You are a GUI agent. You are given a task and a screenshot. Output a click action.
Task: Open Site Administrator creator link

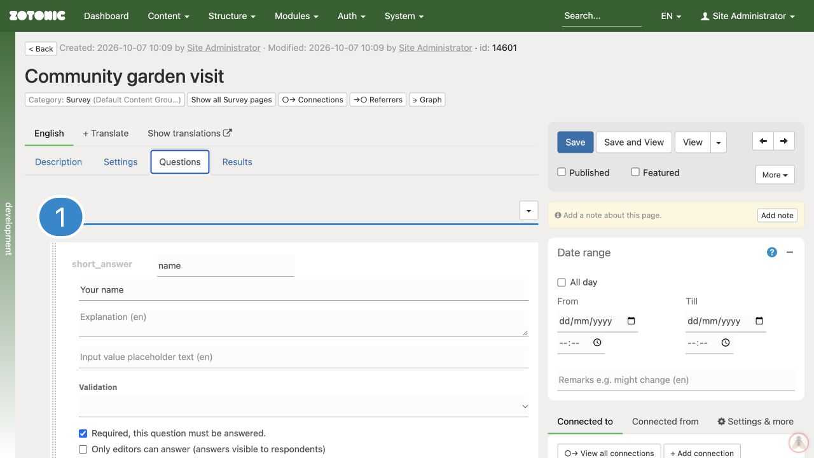[224, 48]
